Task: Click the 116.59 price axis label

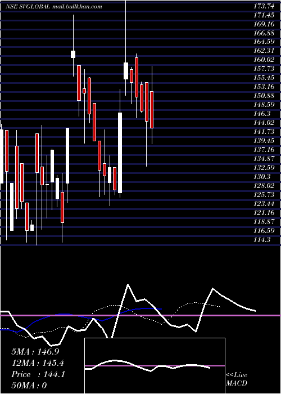Action: [x=264, y=230]
